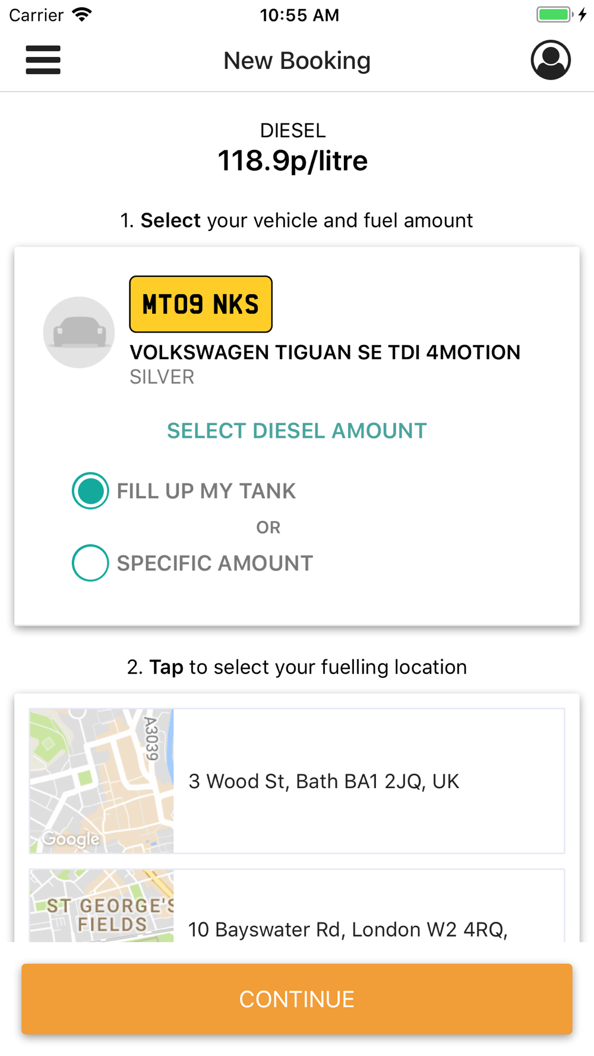Tap the New Booking title
594x1056 pixels.
297,61
